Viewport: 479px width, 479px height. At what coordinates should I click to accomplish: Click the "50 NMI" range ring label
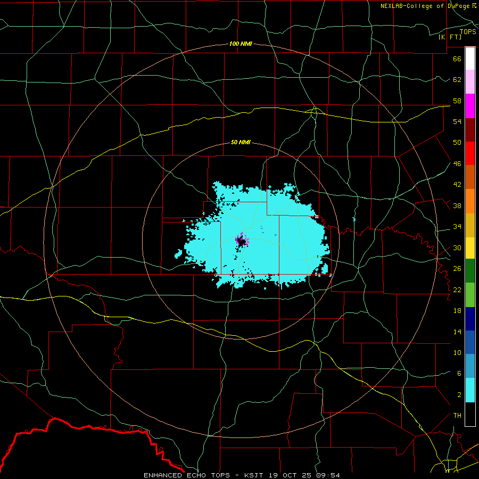241,142
